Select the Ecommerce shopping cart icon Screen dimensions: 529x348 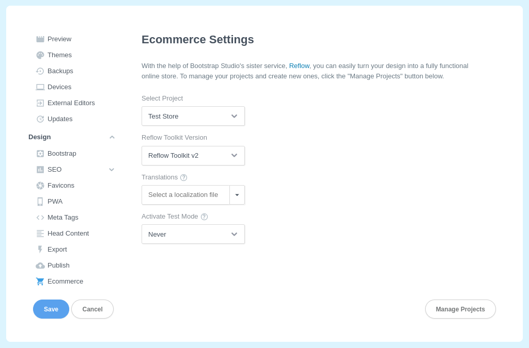40,281
